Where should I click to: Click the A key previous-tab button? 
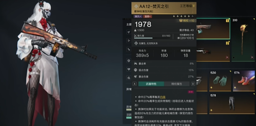(135, 84)
